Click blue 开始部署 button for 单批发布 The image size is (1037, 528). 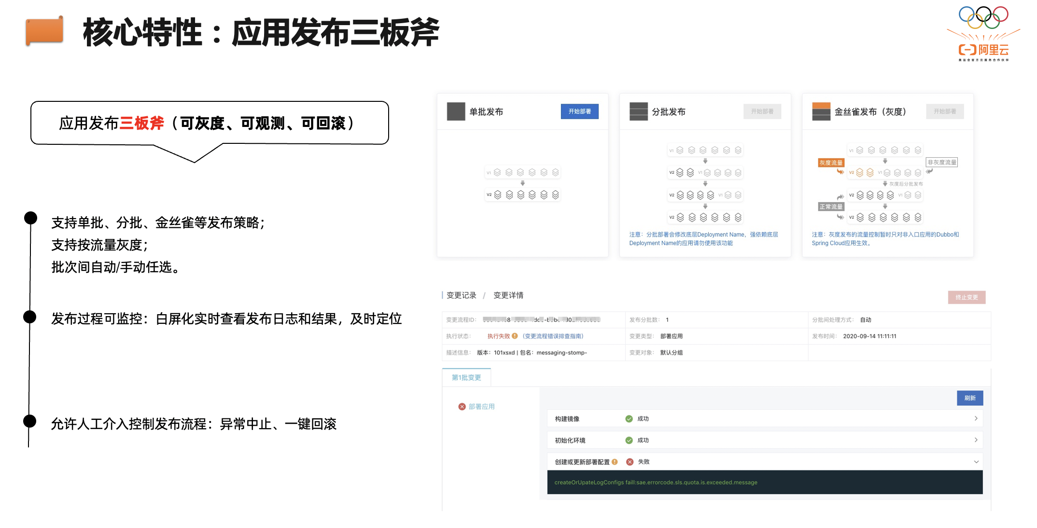coord(579,111)
